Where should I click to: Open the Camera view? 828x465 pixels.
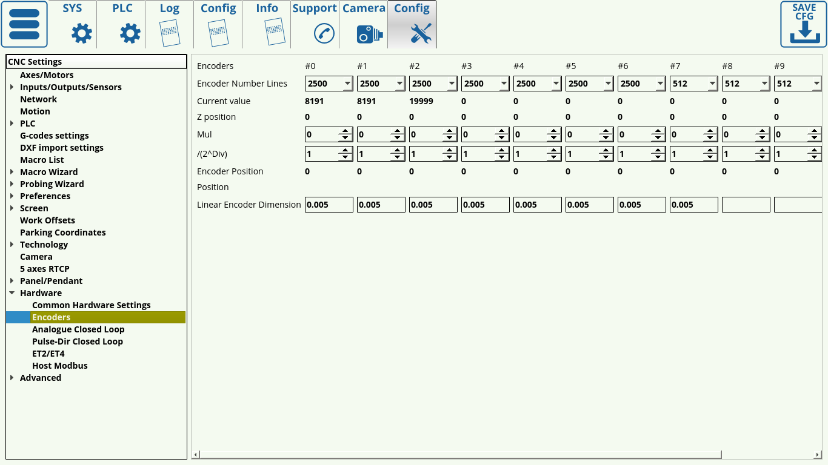364,24
